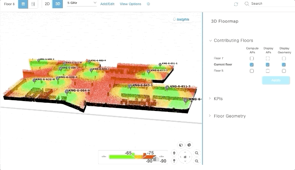Screen dimensions: 295x170
Task: Select AP marker KNG-6-600-1
Action: (x=91, y=70)
